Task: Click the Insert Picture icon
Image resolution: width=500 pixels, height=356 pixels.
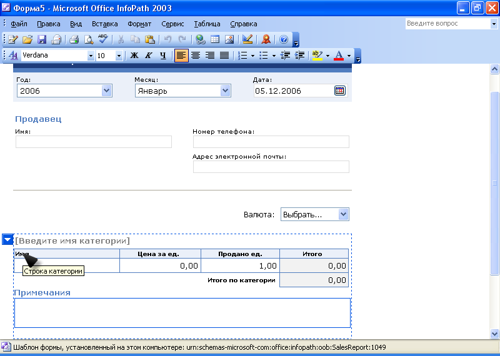Action: (x=229, y=39)
